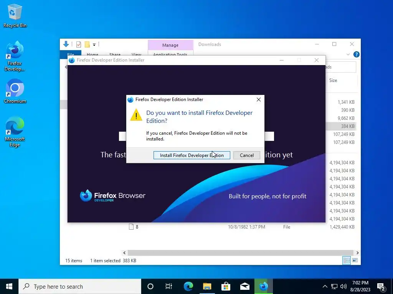Open Microsoft Store from taskbar
Image resolution: width=393 pixels, height=294 pixels.
(x=226, y=286)
